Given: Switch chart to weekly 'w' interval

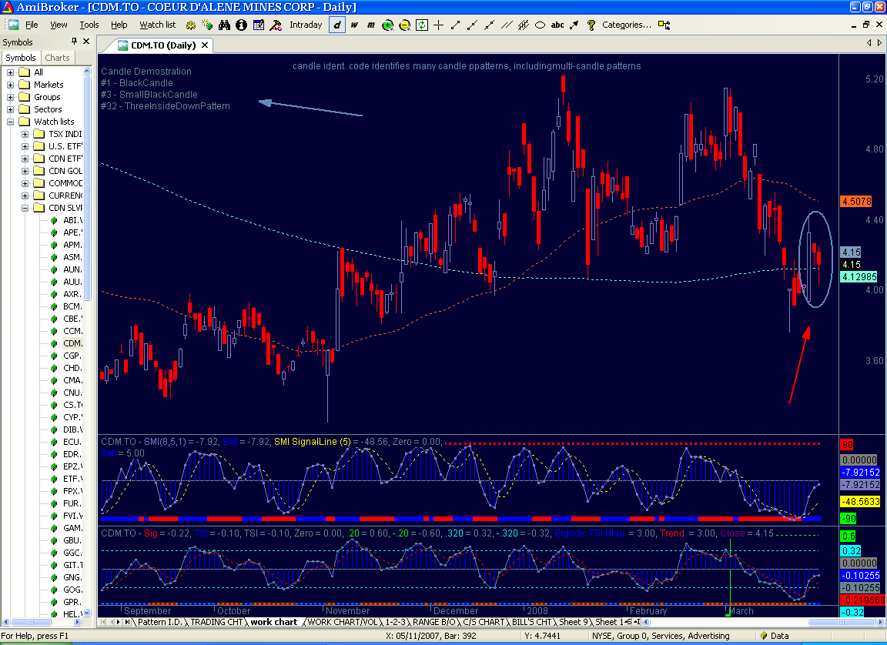Looking at the screenshot, I should coord(354,25).
